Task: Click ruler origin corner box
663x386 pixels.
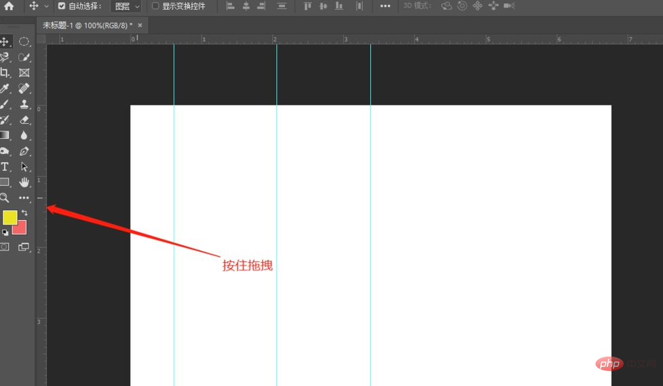Action: 42,39
